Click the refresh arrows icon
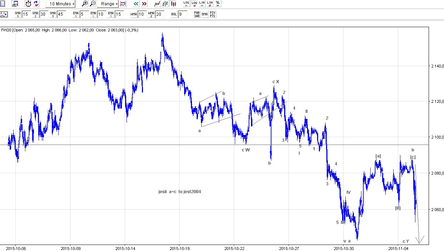444x251 pixels. 36,4
